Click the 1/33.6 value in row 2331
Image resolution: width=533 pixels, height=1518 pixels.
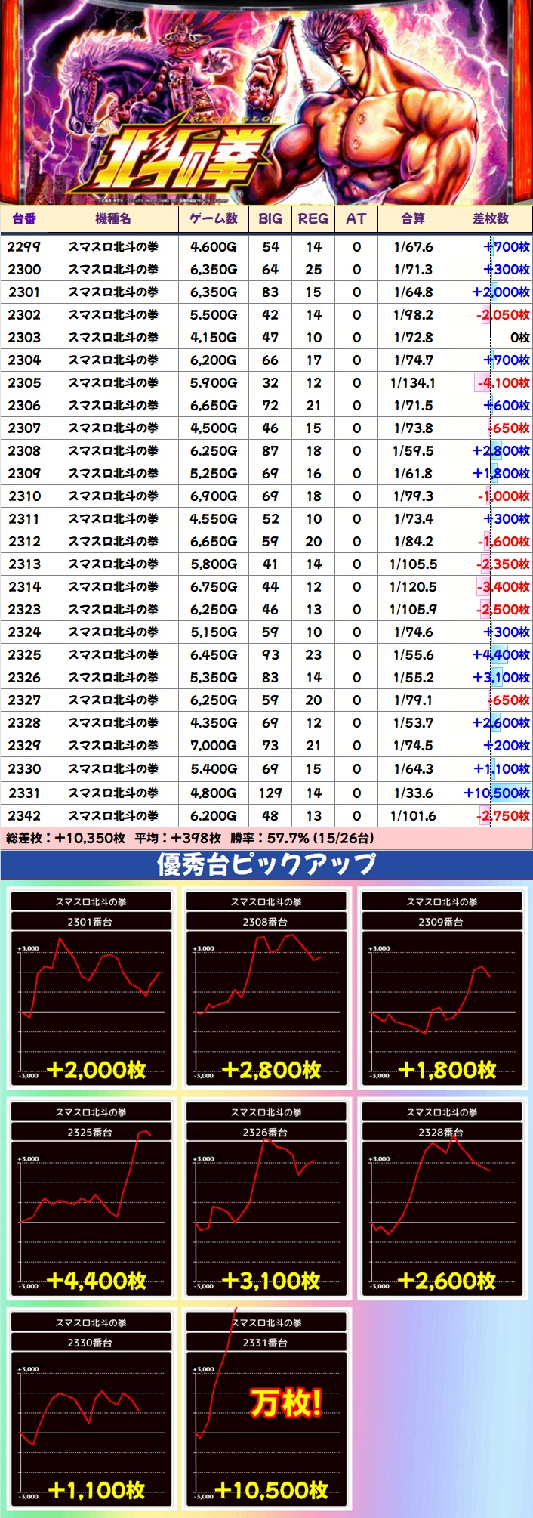[x=413, y=793]
